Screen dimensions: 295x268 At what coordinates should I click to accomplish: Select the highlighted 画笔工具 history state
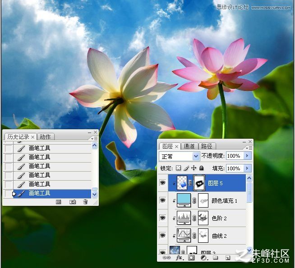(x=52, y=193)
